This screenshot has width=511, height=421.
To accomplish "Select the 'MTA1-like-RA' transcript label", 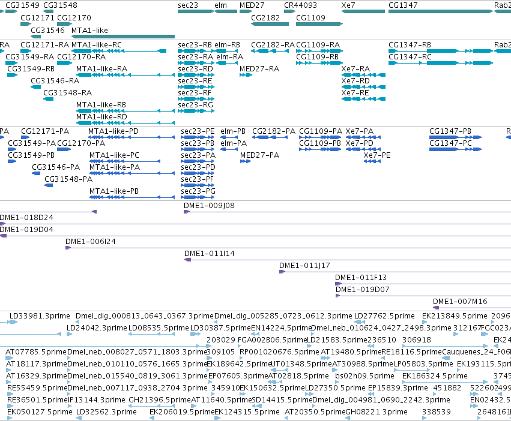I will 101,69.
